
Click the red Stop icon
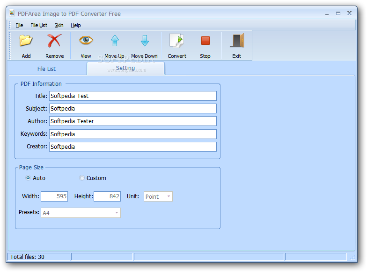pyautogui.click(x=205, y=41)
